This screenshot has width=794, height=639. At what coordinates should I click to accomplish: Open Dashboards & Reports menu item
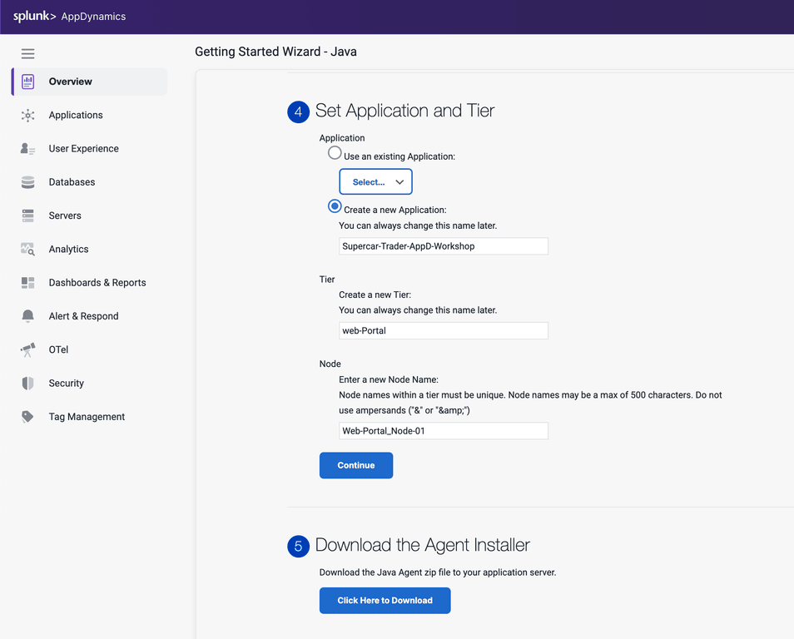[x=97, y=283]
